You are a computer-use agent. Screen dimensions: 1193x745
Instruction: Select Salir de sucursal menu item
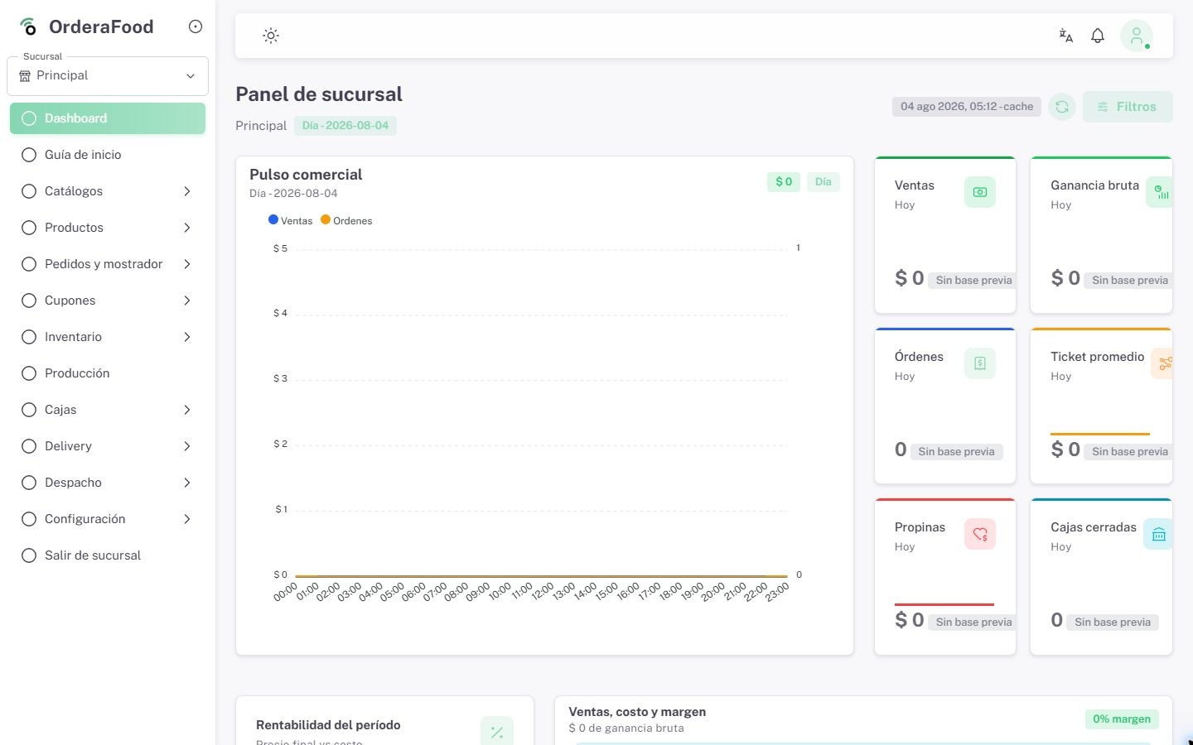coord(108,555)
